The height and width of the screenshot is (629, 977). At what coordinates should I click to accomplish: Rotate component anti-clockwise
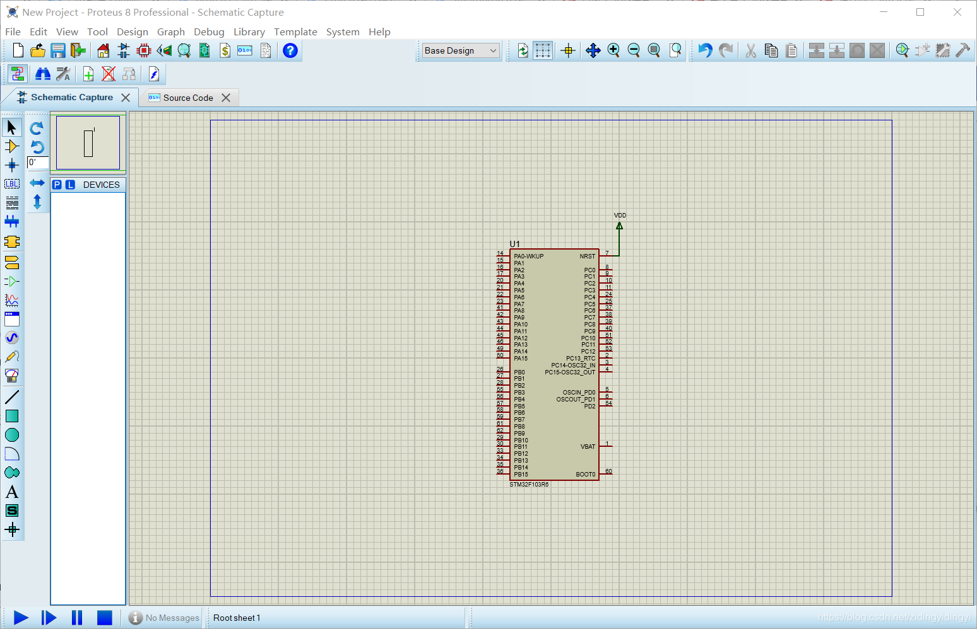click(x=37, y=147)
